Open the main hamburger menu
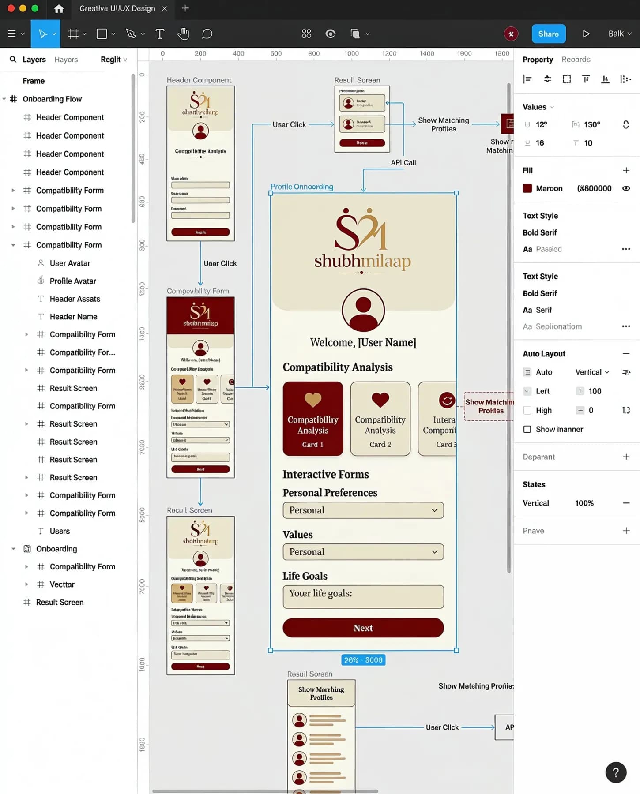 (12, 34)
